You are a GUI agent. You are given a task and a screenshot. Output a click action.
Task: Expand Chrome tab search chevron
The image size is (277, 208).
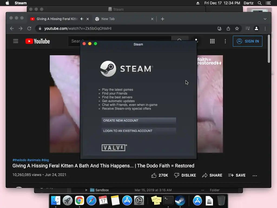(265, 19)
